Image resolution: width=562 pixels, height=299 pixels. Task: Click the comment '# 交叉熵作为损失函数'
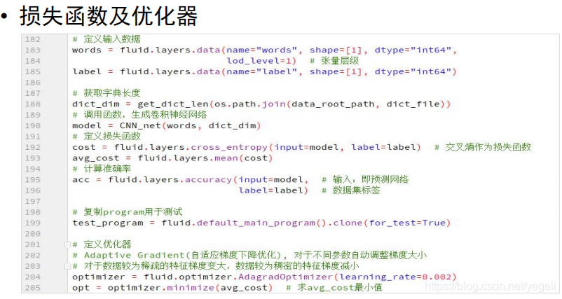pyautogui.click(x=482, y=147)
